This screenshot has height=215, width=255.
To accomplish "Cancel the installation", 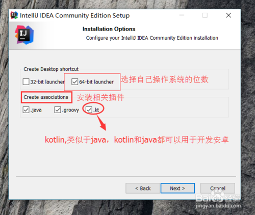I will coord(218,188).
